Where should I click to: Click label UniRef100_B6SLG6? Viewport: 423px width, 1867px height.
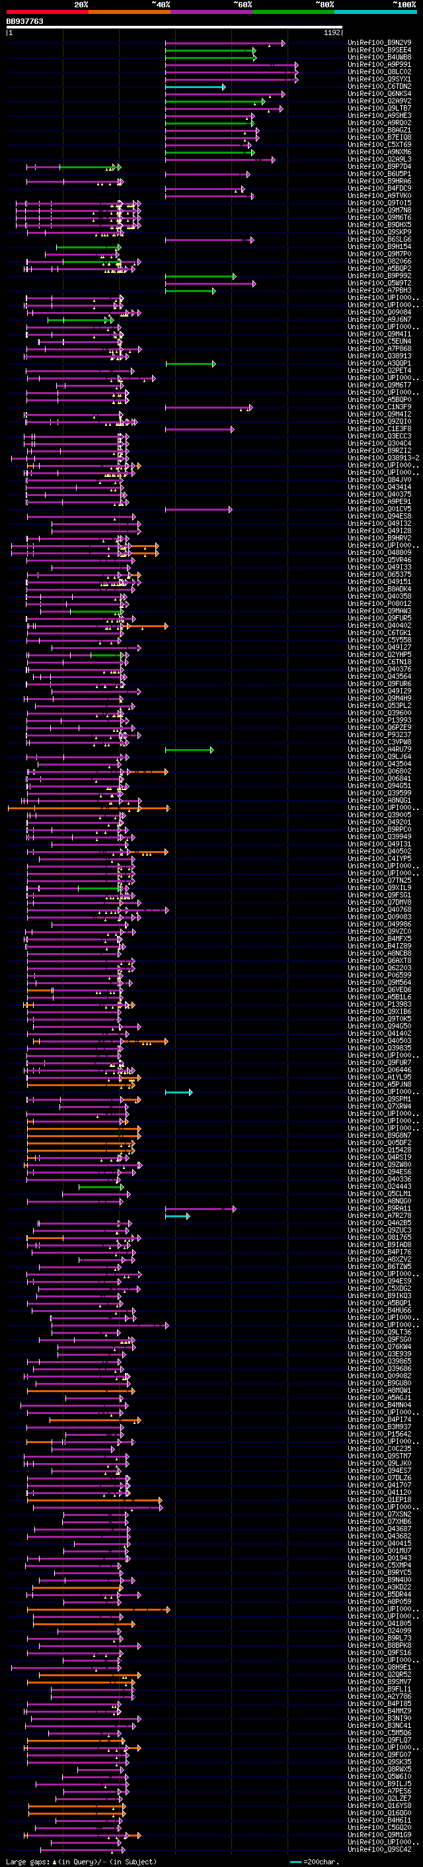pos(379,239)
